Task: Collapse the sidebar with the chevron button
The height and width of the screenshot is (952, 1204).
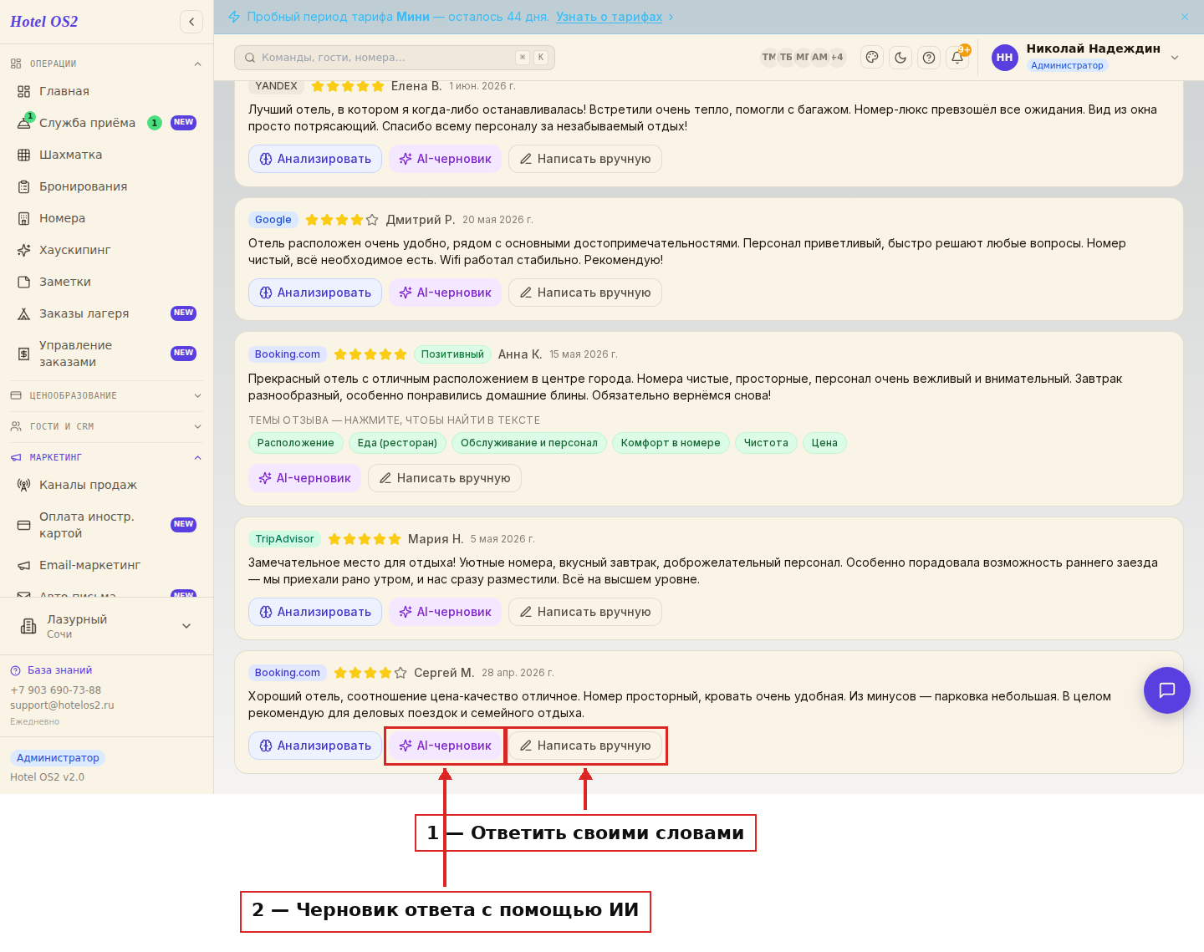Action: point(191,22)
